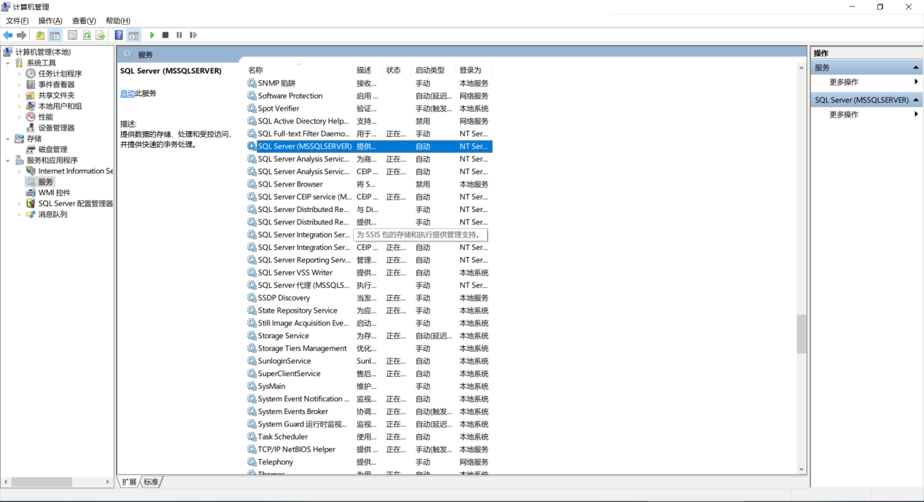This screenshot has width=924, height=502.
Task: Expand the Internet Information Services node arrow
Action: coord(20,171)
